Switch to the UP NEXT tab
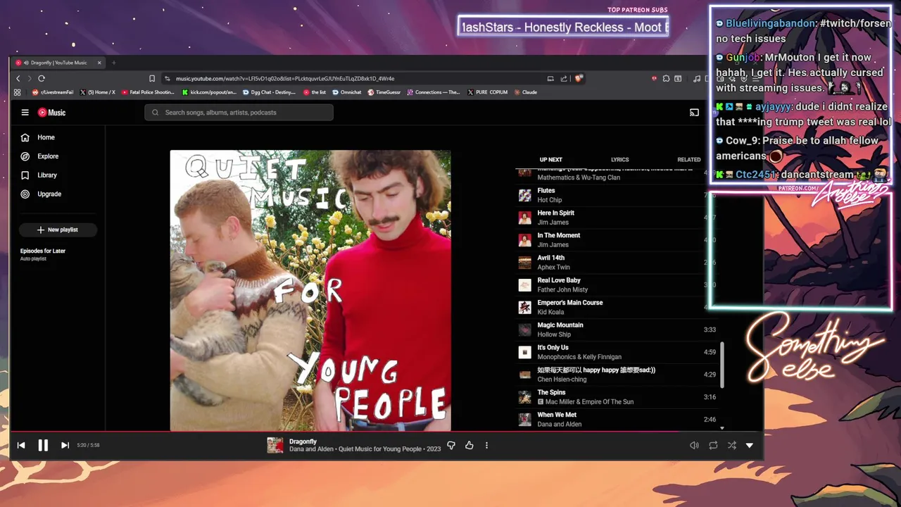The image size is (901, 507). (550, 160)
